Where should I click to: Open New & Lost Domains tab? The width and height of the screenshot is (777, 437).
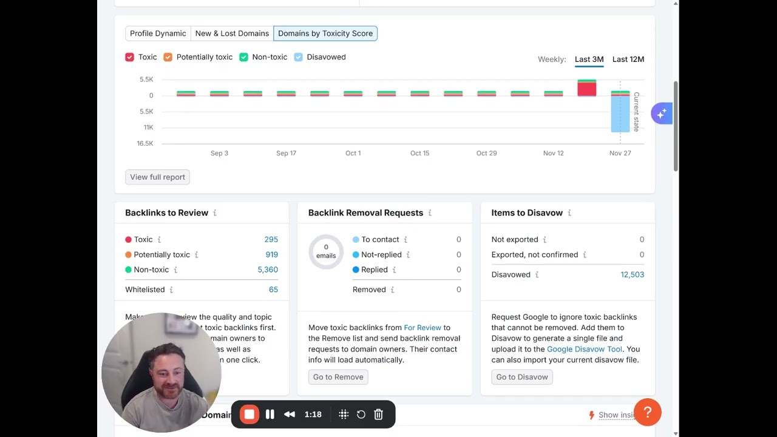click(x=232, y=33)
